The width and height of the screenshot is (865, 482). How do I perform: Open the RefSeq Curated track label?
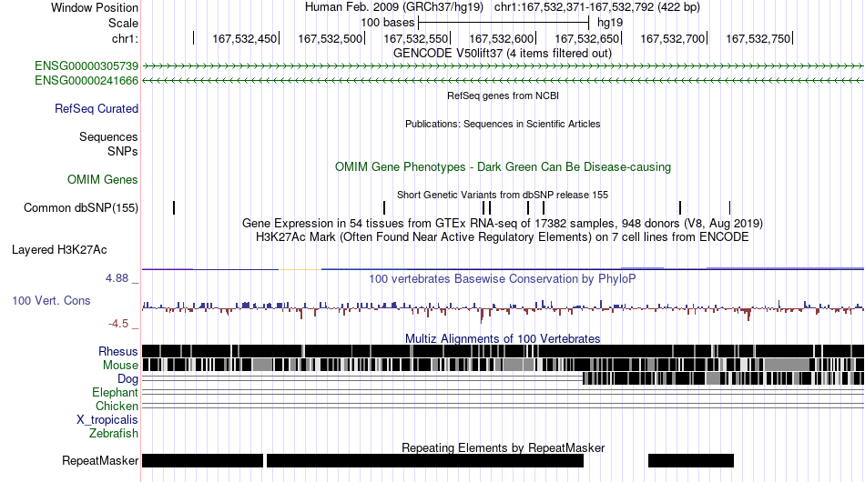click(x=97, y=108)
